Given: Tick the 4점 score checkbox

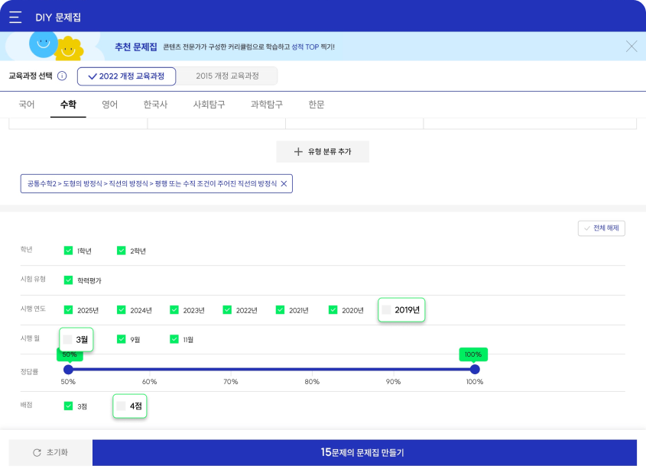Looking at the screenshot, I should tap(121, 406).
